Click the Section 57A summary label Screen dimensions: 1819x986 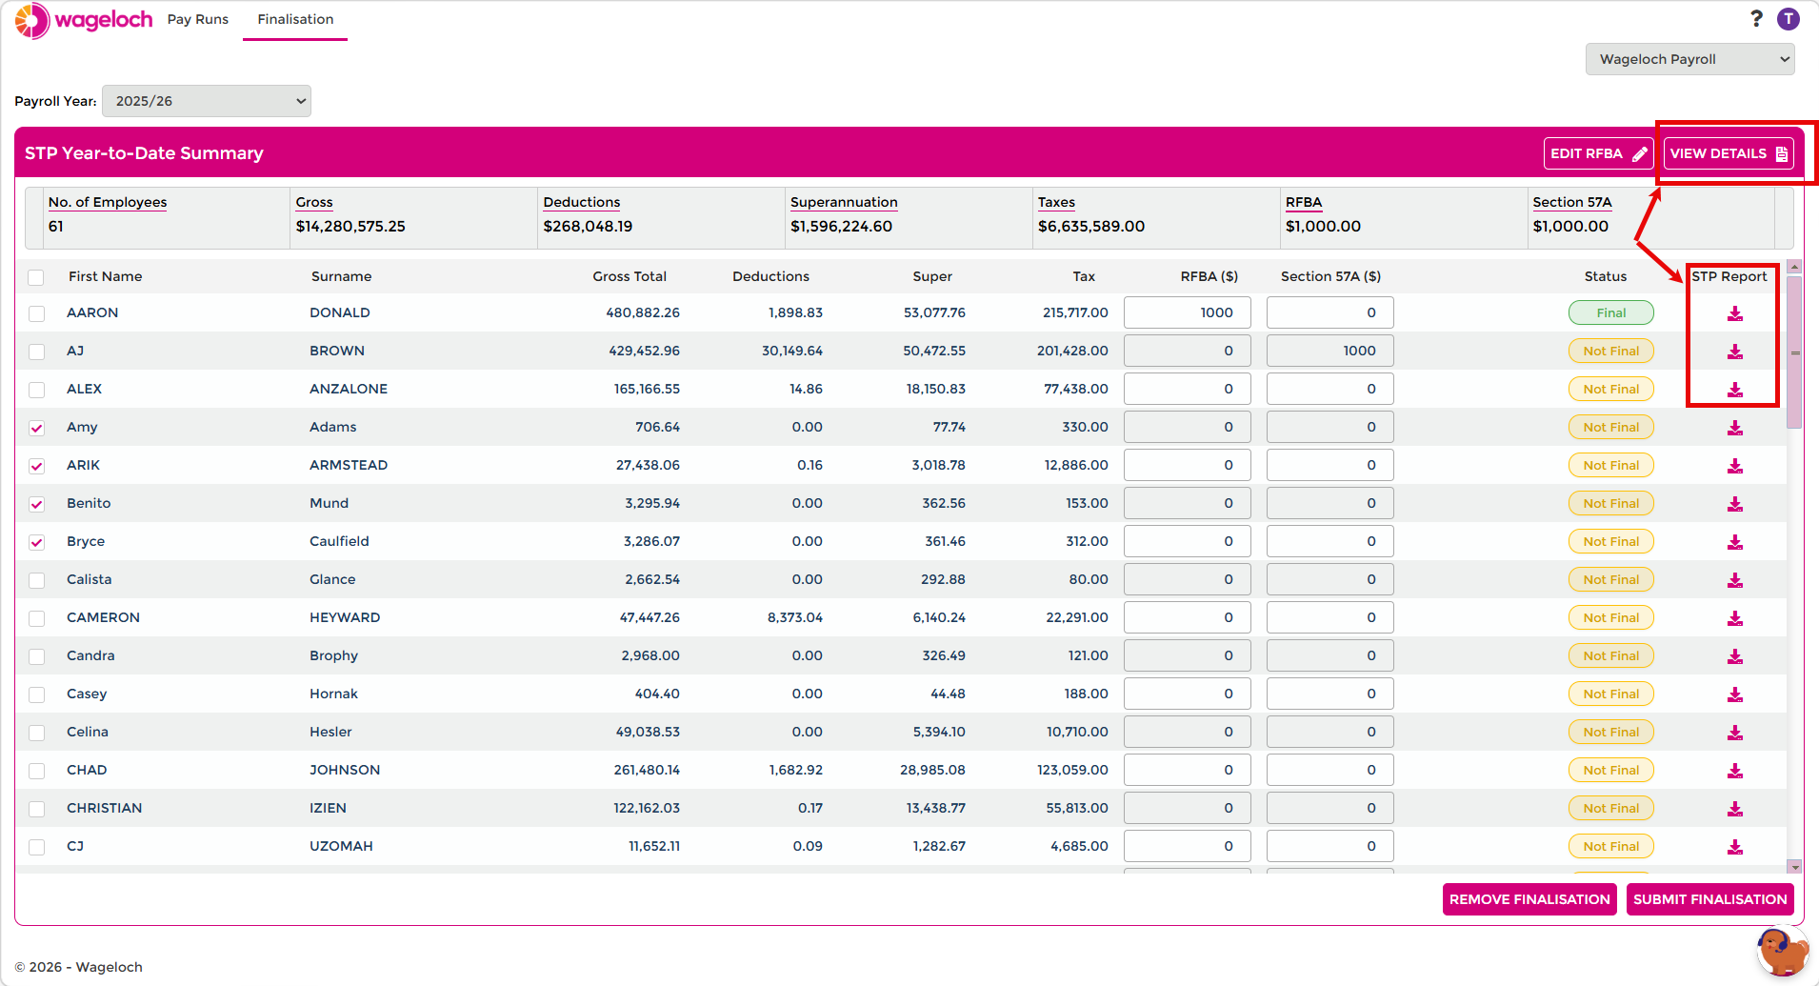click(1572, 202)
